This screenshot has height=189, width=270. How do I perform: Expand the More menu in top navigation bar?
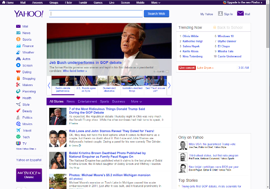155,2
